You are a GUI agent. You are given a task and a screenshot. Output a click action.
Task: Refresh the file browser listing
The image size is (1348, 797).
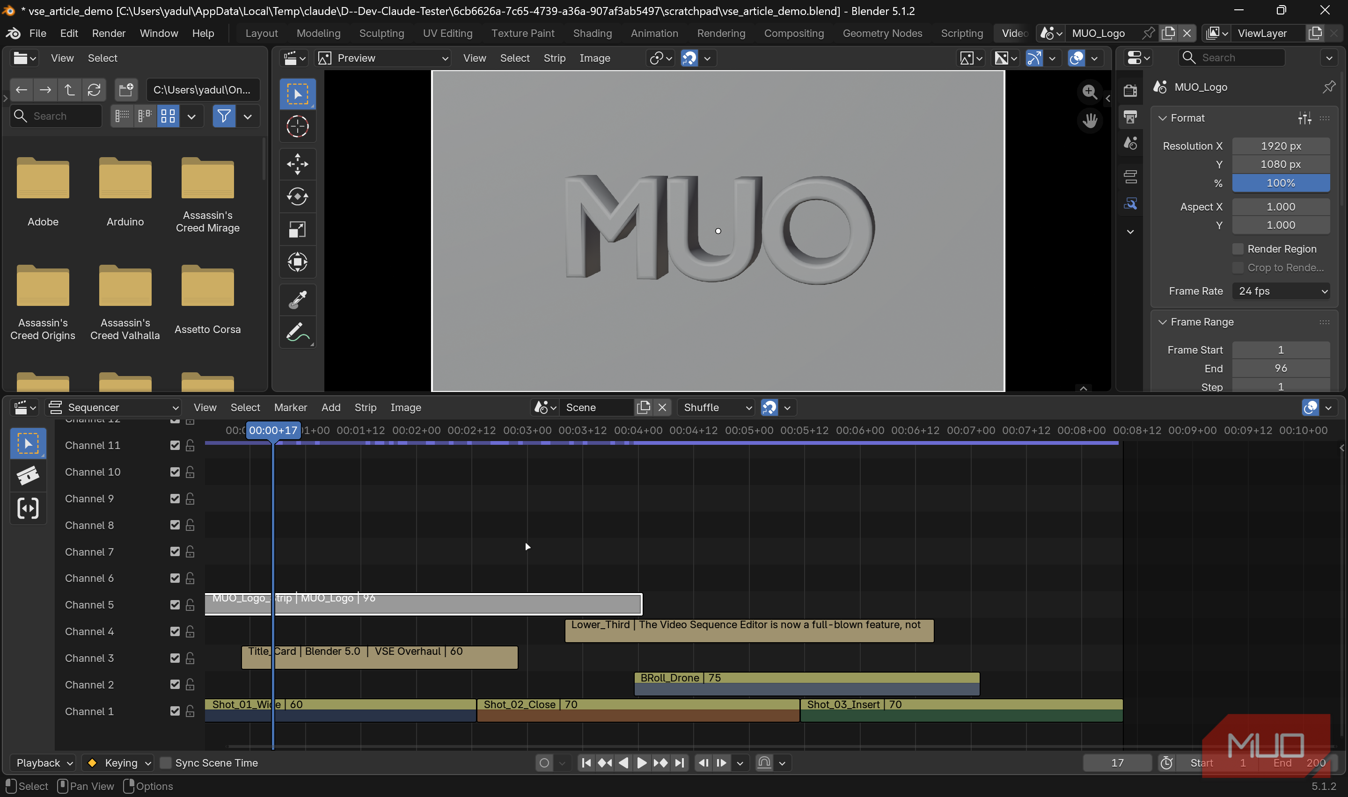[x=94, y=90]
